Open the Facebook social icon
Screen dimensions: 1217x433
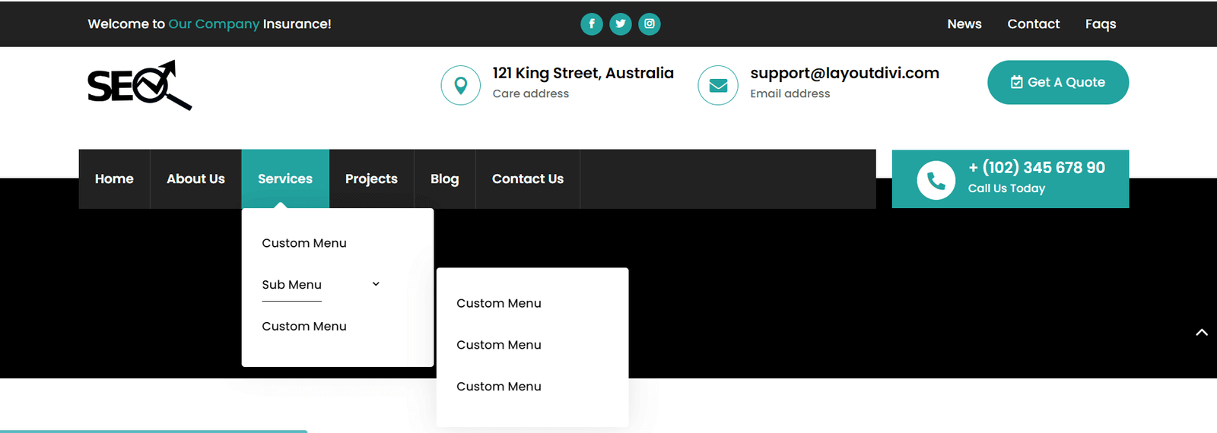pos(591,24)
